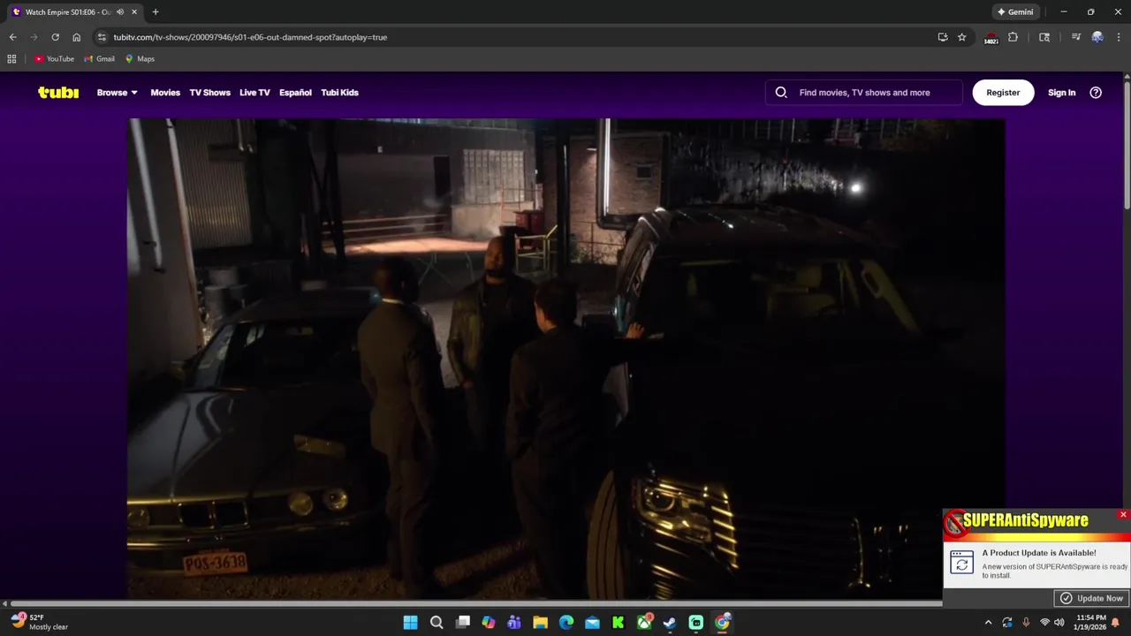Open Chrome three-dot menu
The height and width of the screenshot is (636, 1131).
pos(1119,37)
